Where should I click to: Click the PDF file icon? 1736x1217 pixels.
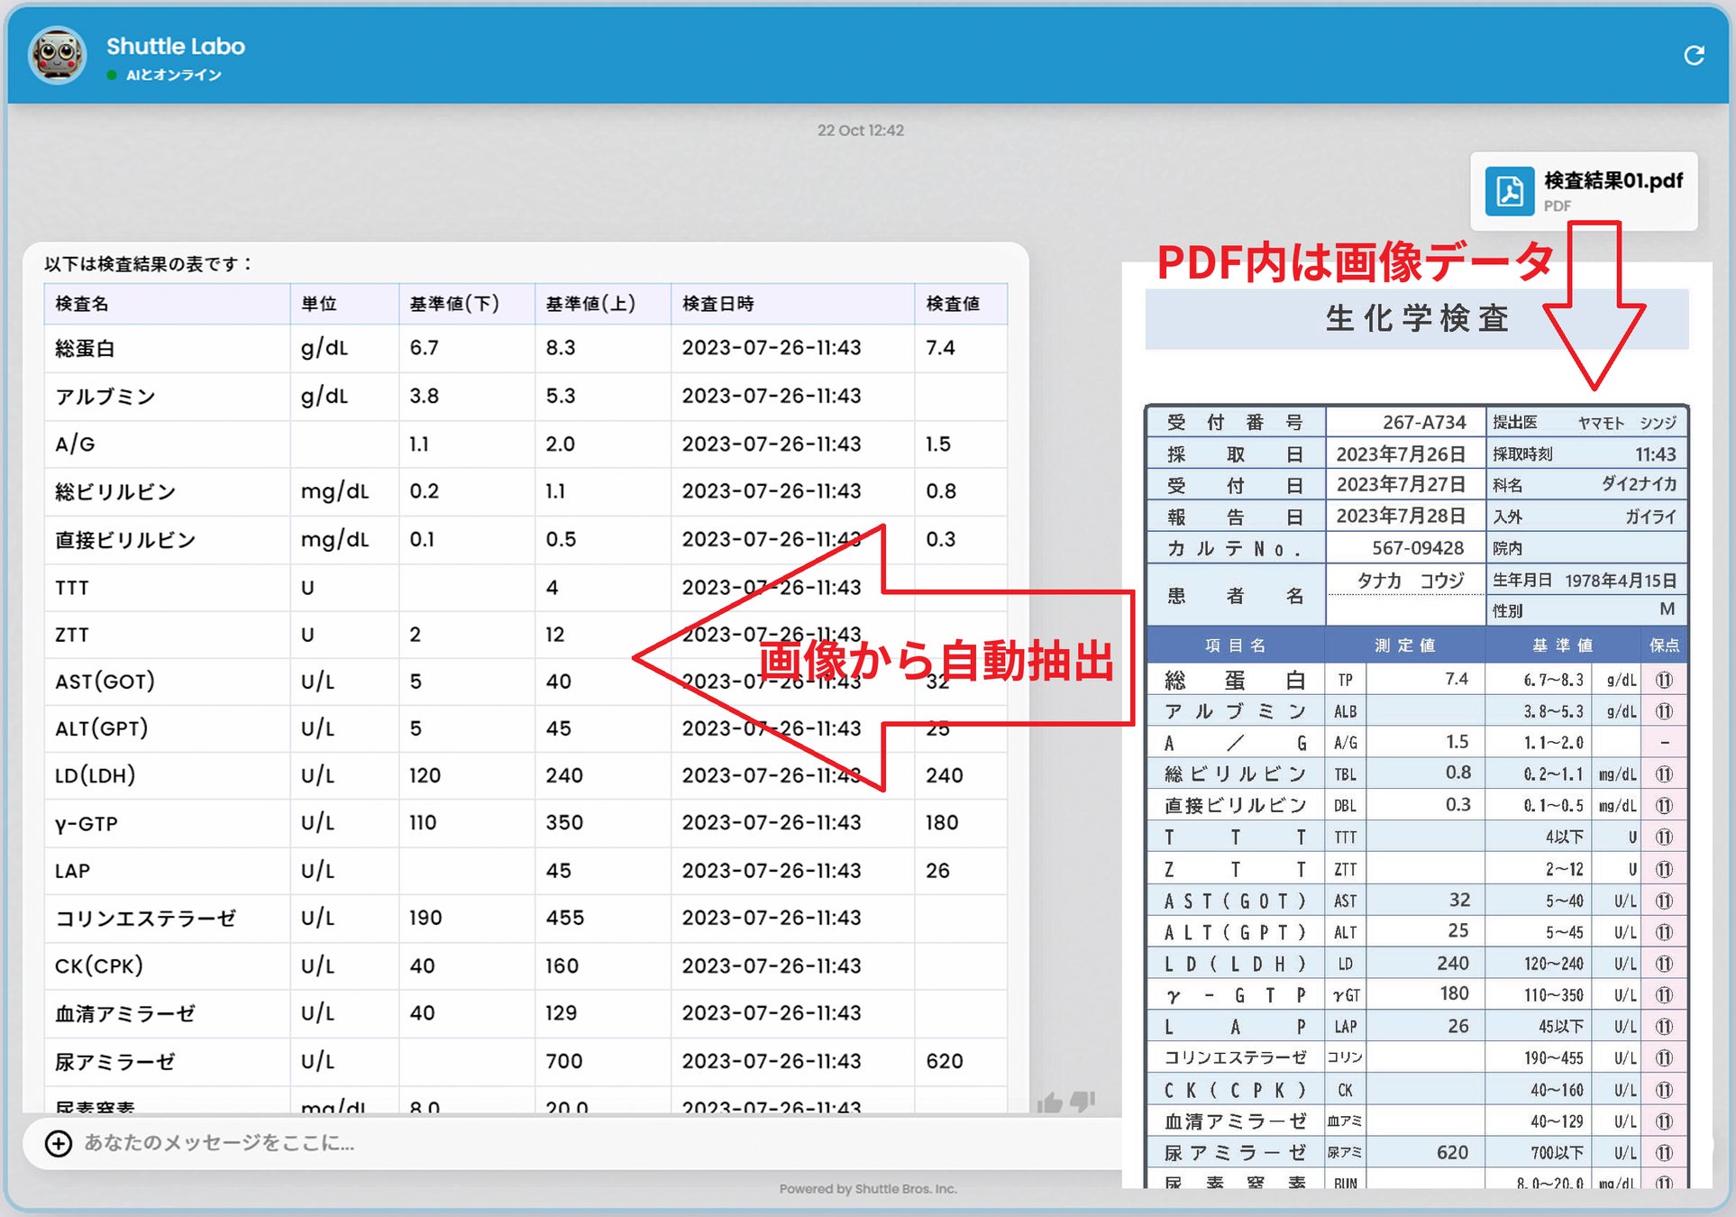pos(1510,191)
